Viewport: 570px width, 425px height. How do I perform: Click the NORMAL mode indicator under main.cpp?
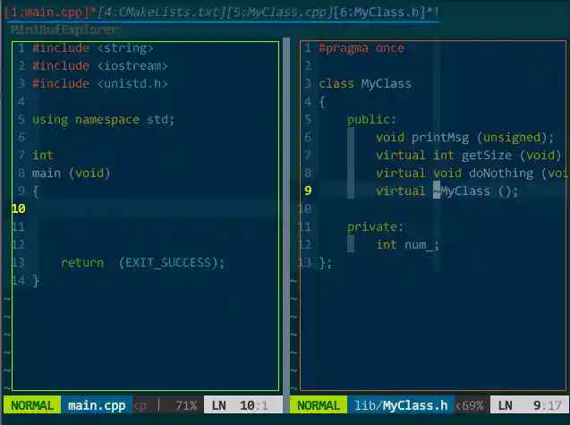(32, 405)
